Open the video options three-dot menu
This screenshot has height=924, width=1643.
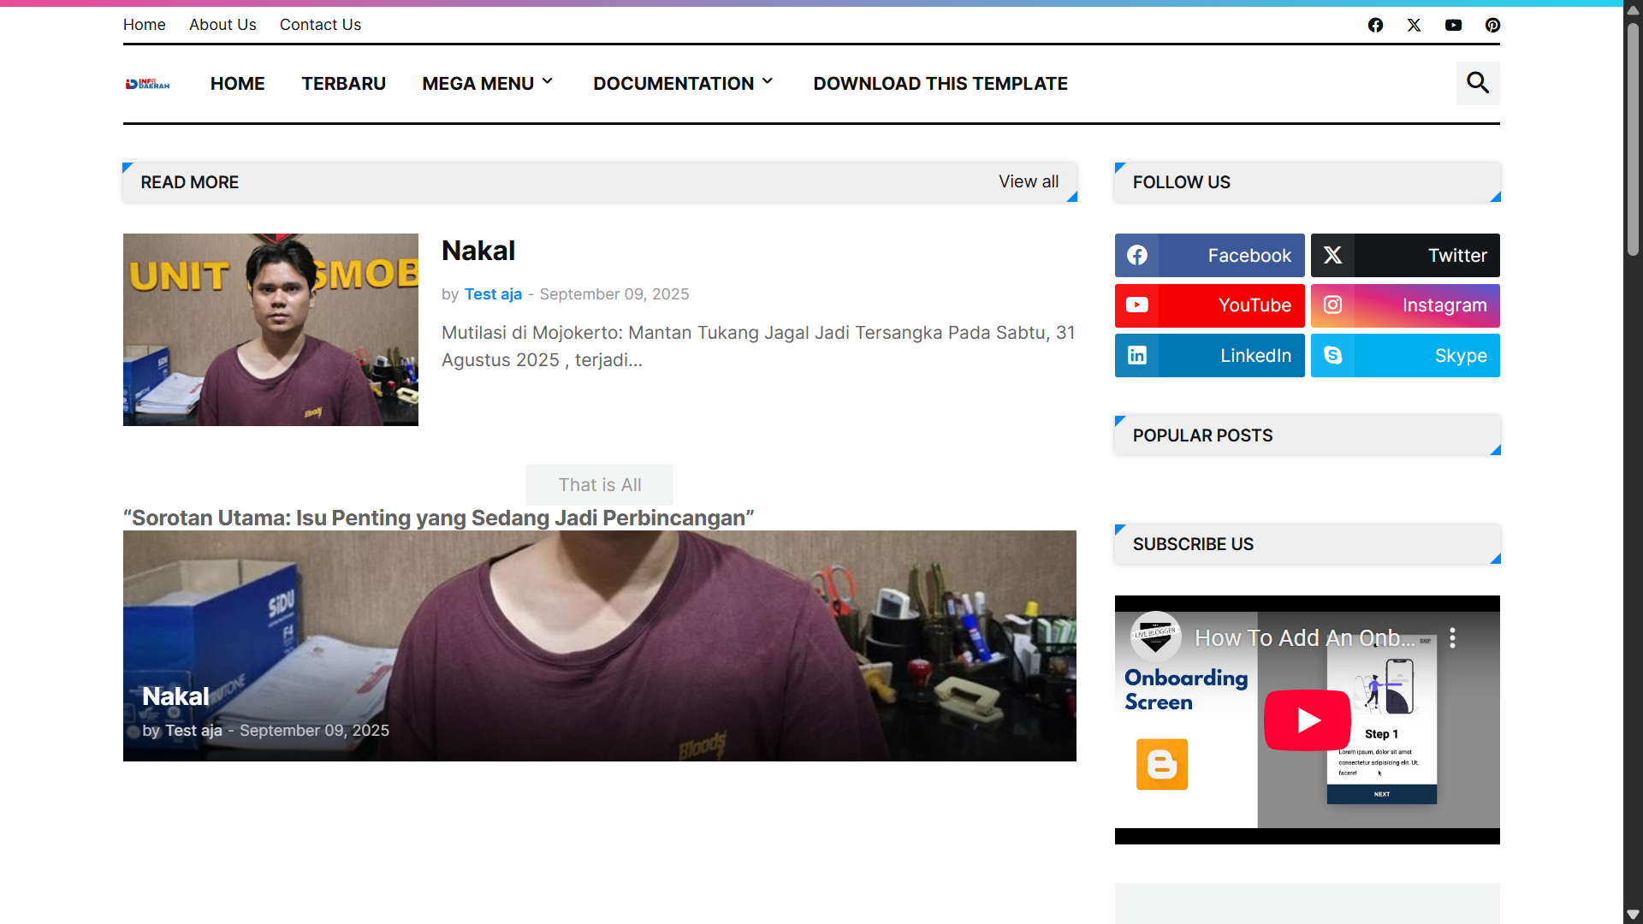click(x=1452, y=637)
